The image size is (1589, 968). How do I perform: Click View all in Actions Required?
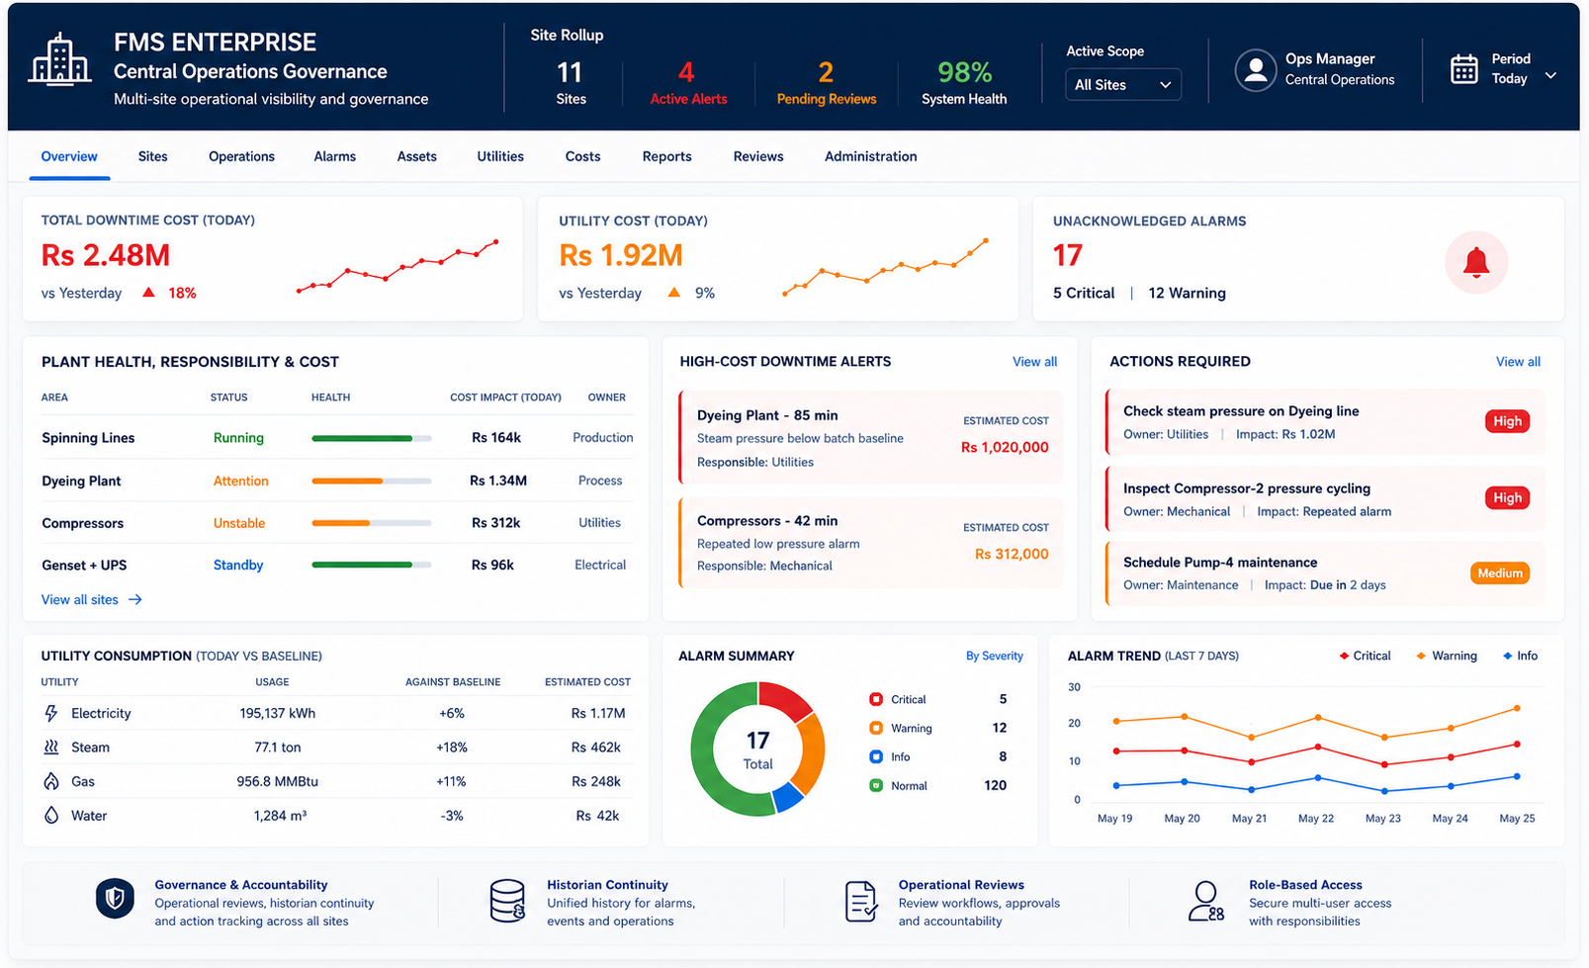coord(1518,362)
